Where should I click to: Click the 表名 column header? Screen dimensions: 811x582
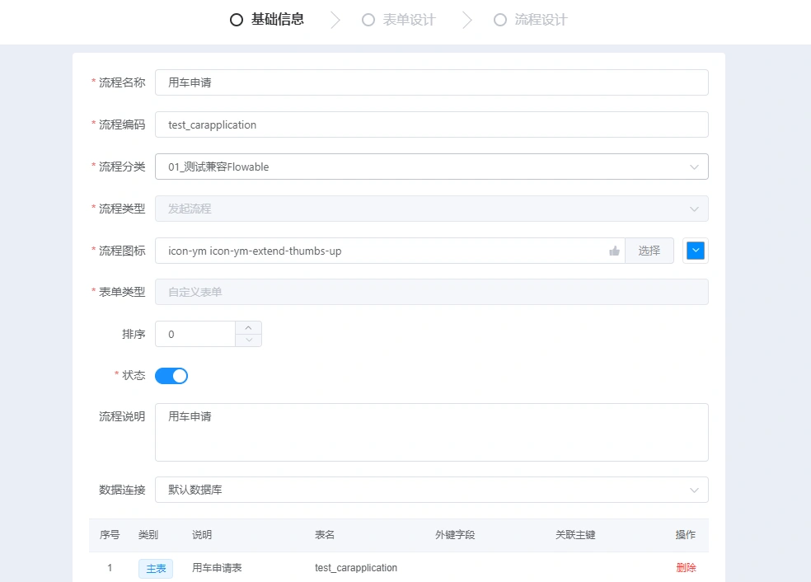click(325, 535)
